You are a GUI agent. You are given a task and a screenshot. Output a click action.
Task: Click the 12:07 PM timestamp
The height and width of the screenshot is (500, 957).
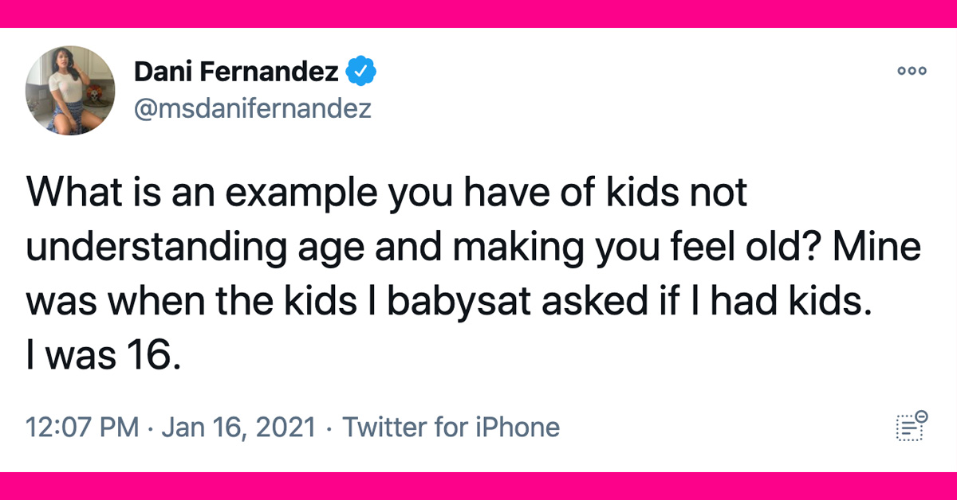pos(83,428)
